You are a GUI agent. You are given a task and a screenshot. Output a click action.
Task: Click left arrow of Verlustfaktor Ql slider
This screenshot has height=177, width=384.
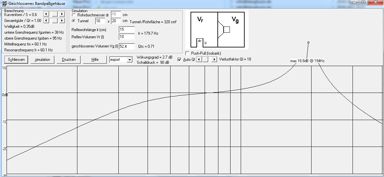[198, 59]
